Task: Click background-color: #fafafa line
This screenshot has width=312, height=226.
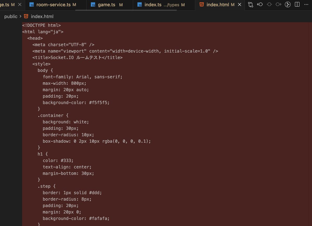Action: point(76,218)
